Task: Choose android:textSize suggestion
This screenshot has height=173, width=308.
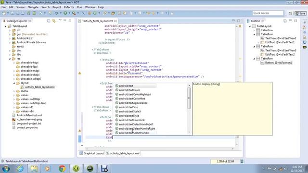Action: (x=128, y=107)
